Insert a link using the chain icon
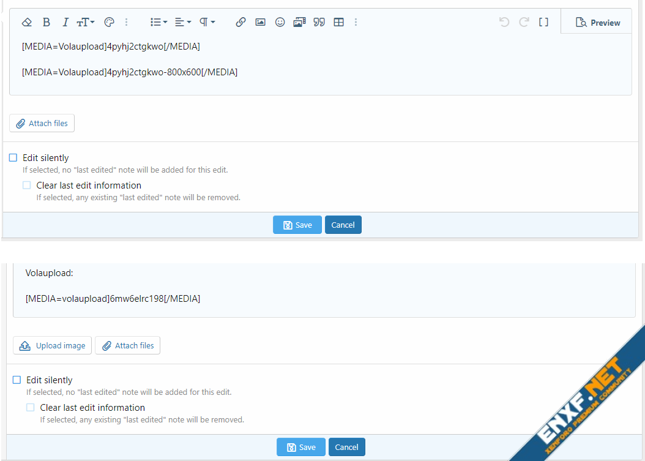The image size is (645, 461). click(x=240, y=22)
